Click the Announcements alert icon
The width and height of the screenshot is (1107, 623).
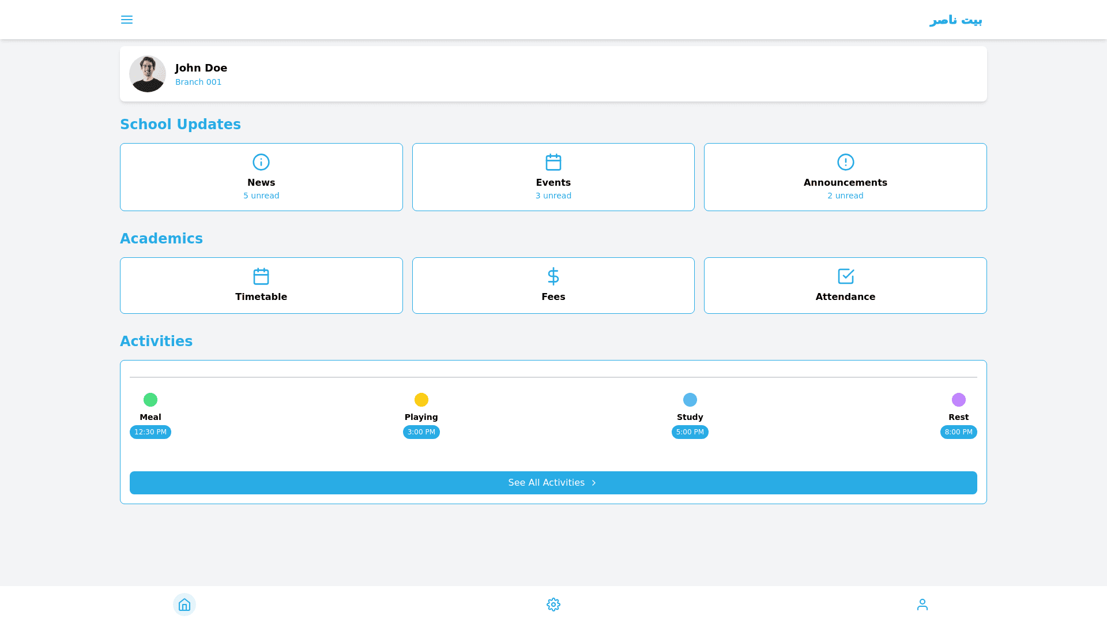(x=845, y=162)
